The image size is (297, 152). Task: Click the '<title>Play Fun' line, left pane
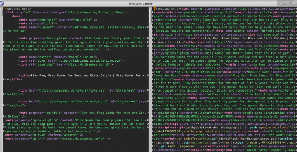tap(82, 76)
